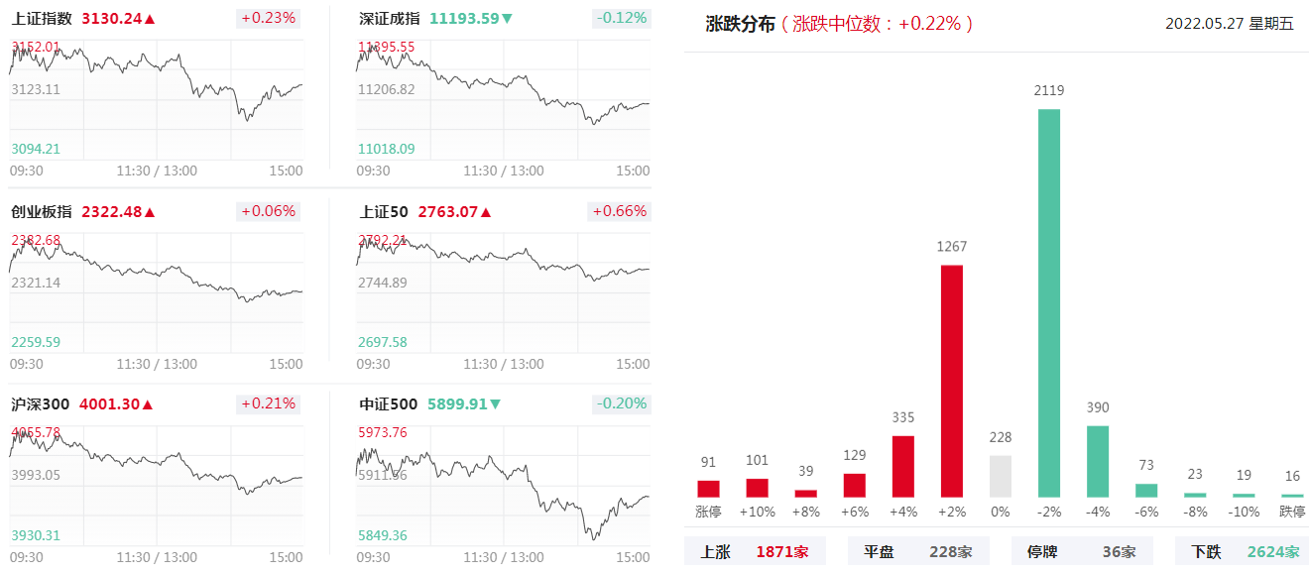Image resolution: width=1309 pixels, height=574 pixels.
Task: Click the 涨跌分布 panel heading
Action: point(740,25)
